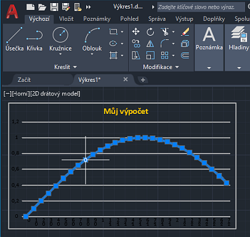
Task: Open dropdown next to Ellipse tool
Action: tap(122, 44)
